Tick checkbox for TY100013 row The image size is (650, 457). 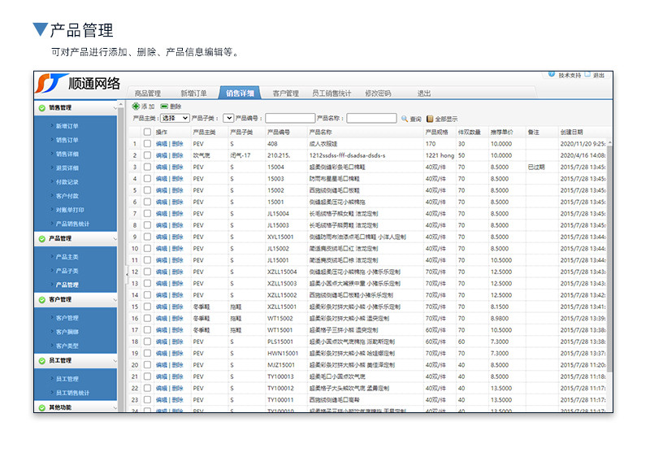(x=147, y=376)
